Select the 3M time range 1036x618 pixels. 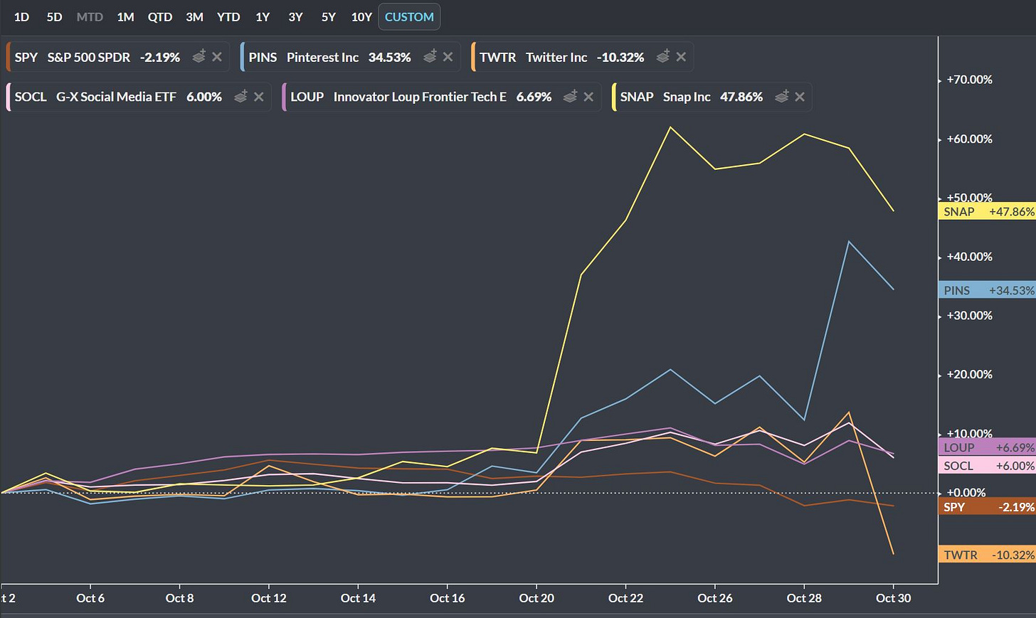tap(194, 17)
